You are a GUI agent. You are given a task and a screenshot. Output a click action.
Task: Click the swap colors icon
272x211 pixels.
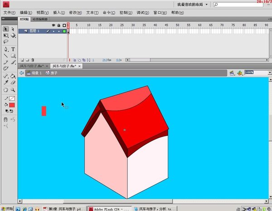click(x=11, y=111)
